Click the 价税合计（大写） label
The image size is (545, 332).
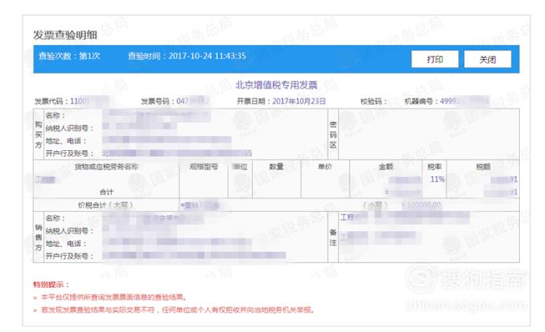point(106,205)
